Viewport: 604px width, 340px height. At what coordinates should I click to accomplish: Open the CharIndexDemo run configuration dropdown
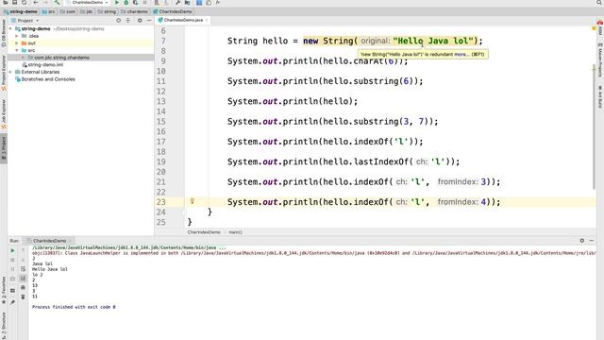coord(89,3)
